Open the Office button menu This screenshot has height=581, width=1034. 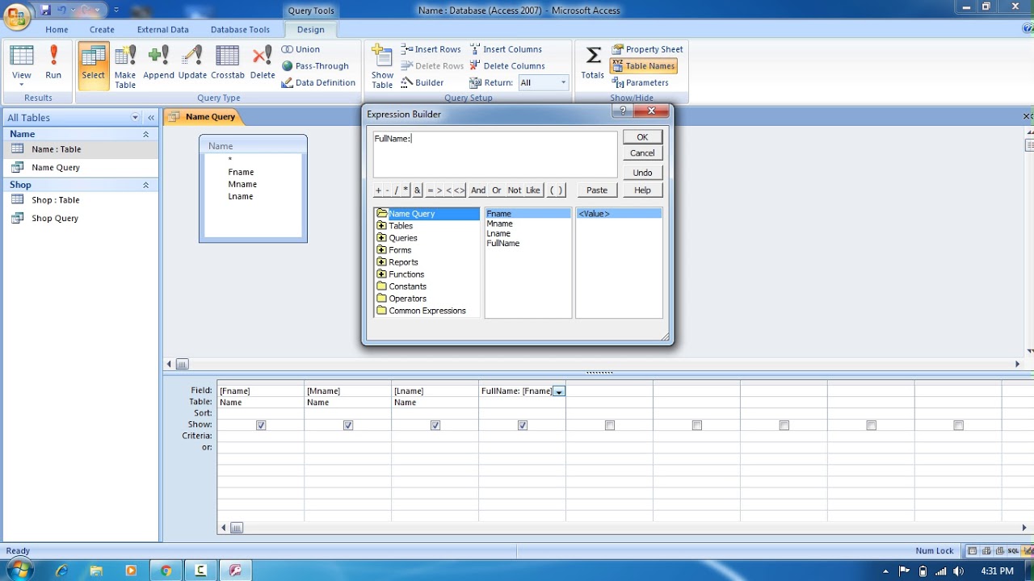click(x=17, y=15)
